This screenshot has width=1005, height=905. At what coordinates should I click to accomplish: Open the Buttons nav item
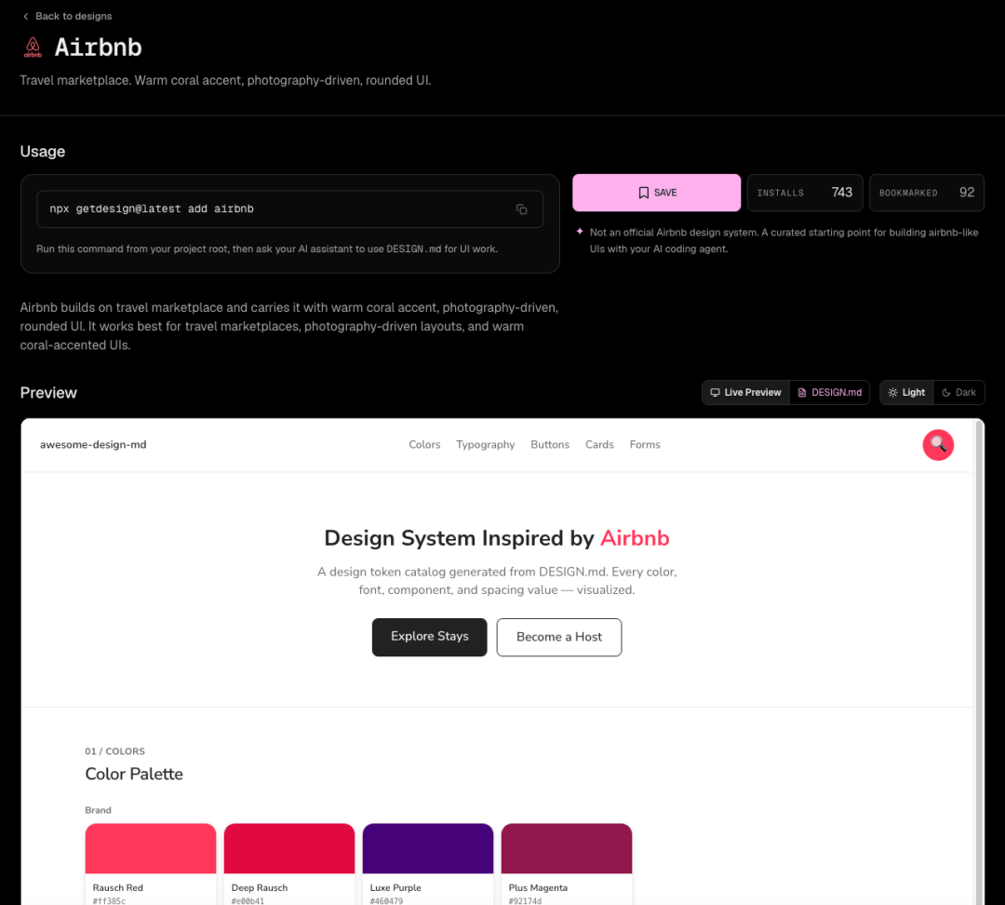tap(550, 445)
